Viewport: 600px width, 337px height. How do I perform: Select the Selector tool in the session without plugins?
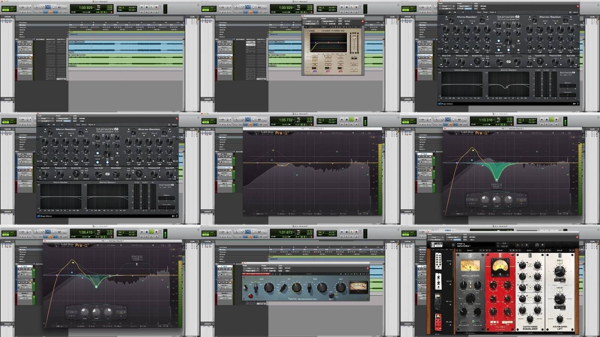tap(48, 7)
